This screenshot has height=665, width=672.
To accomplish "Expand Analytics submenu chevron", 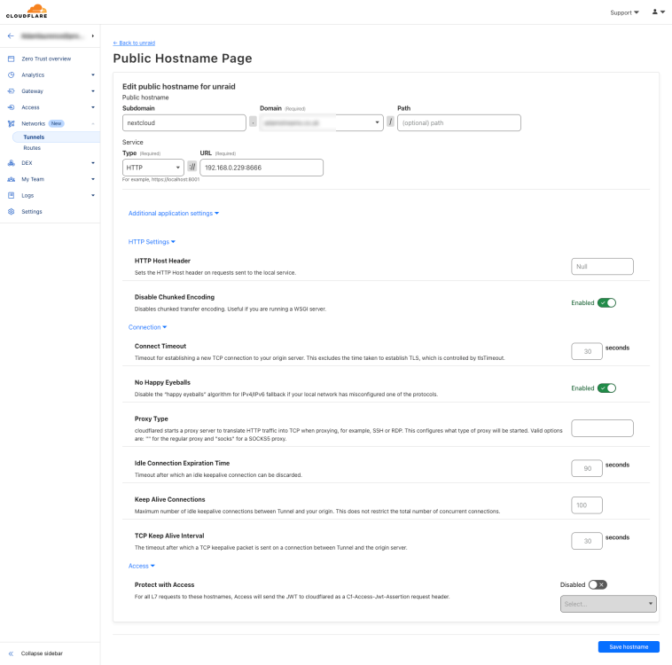I will click(x=93, y=75).
